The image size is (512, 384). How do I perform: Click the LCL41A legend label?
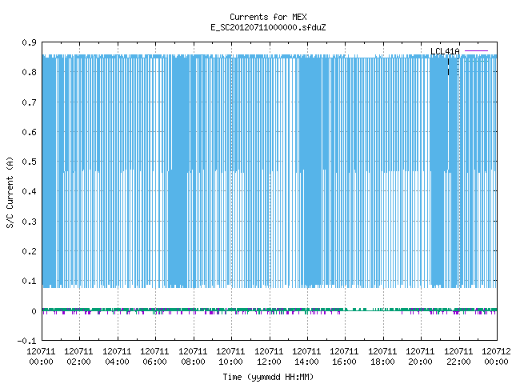(x=445, y=51)
